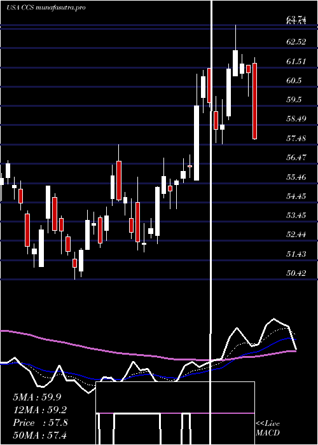
Task: Click the 59.5 price axis label
Action: click(x=294, y=100)
